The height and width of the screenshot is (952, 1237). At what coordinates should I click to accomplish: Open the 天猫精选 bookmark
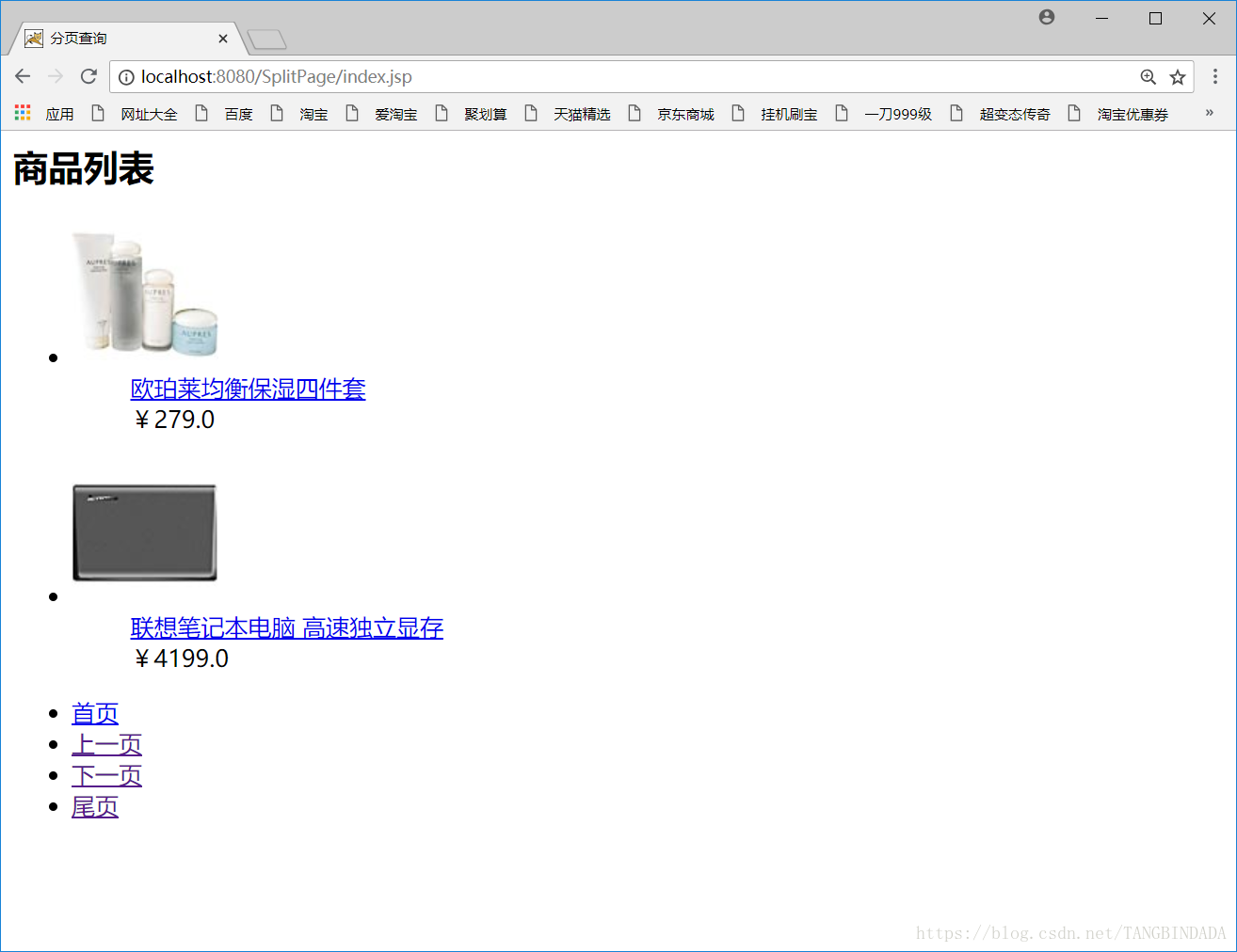pos(568,114)
